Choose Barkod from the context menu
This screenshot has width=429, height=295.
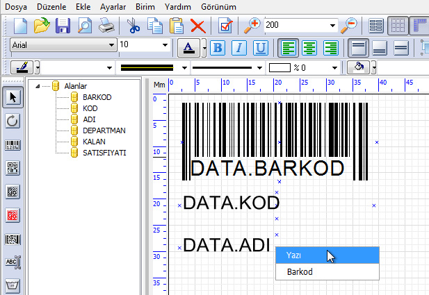(327, 272)
